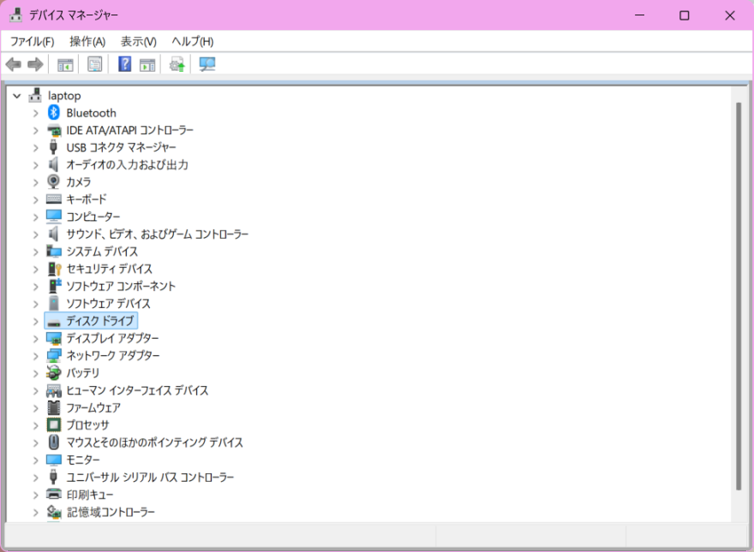The height and width of the screenshot is (552, 754).
Task: Click Scan for hardware changes monitor icon
Action: point(206,64)
